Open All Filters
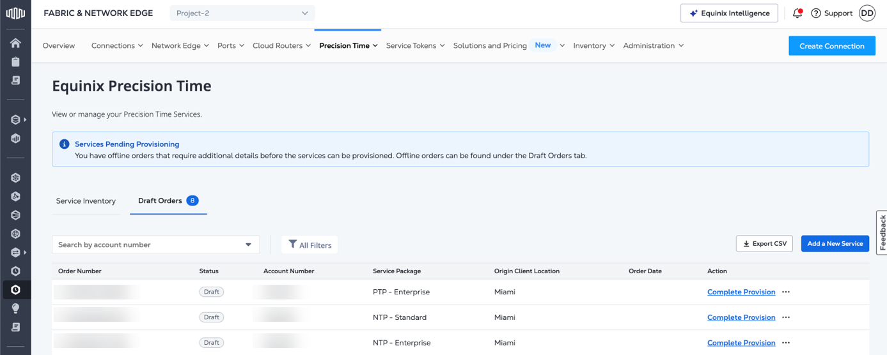 pyautogui.click(x=310, y=245)
